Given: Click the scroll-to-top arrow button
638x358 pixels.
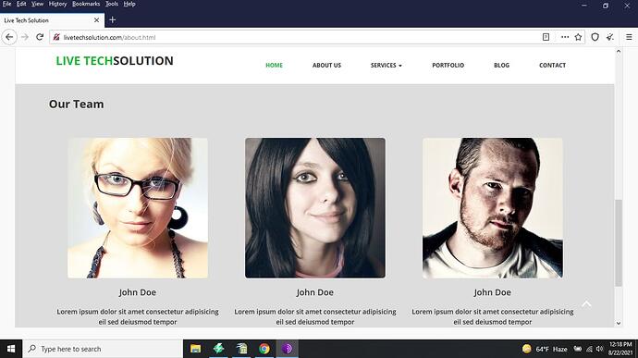Looking at the screenshot, I should click(586, 304).
